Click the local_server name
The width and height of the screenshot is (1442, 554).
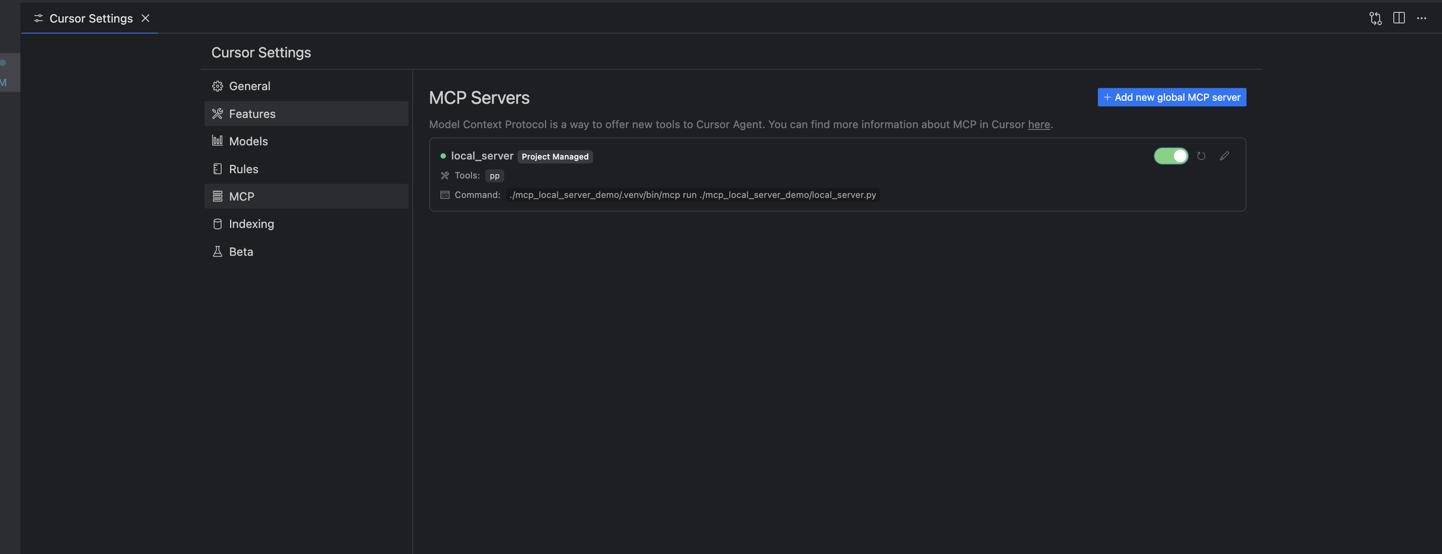pyautogui.click(x=482, y=156)
